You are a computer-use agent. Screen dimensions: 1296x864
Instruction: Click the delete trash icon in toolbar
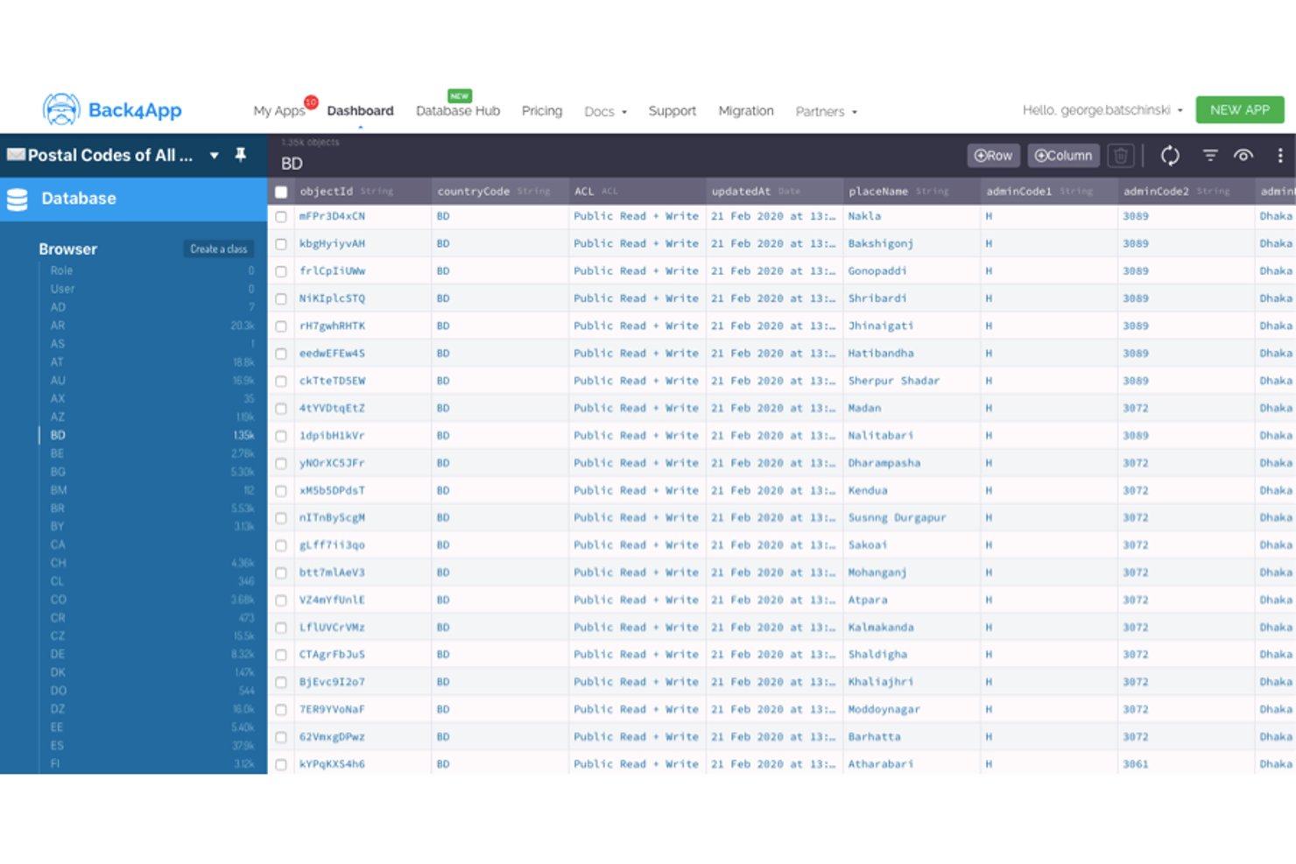click(x=1120, y=156)
